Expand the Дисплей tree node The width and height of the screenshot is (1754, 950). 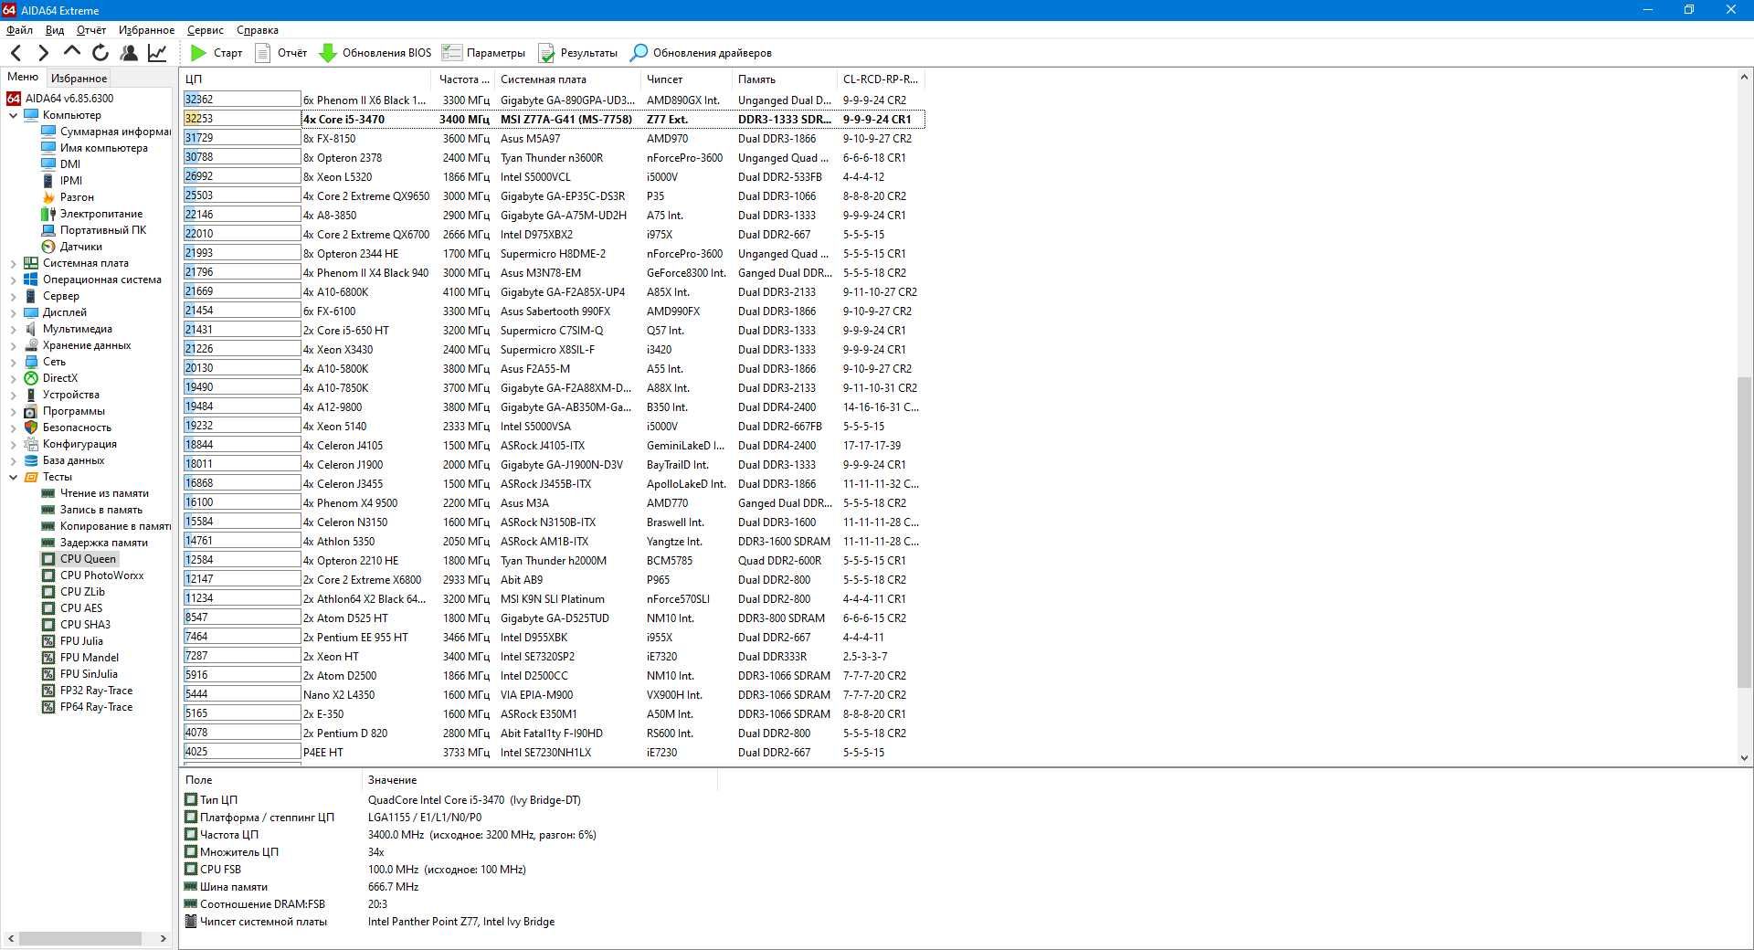13,312
